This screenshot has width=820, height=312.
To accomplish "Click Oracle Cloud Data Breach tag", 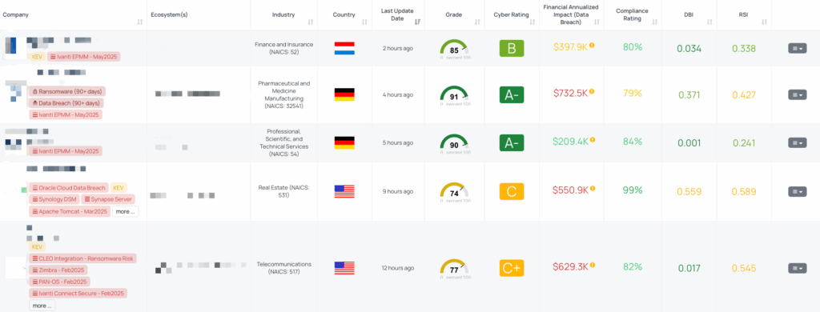I will (69, 188).
